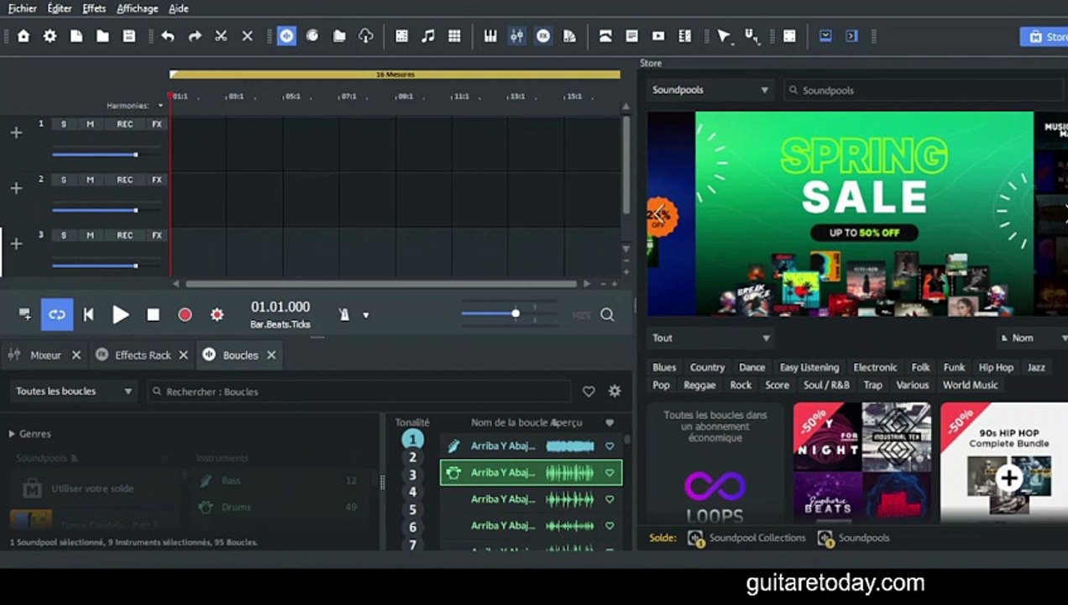The image size is (1068, 605).
Task: Click the Home icon in the toolbar
Action: tap(24, 36)
